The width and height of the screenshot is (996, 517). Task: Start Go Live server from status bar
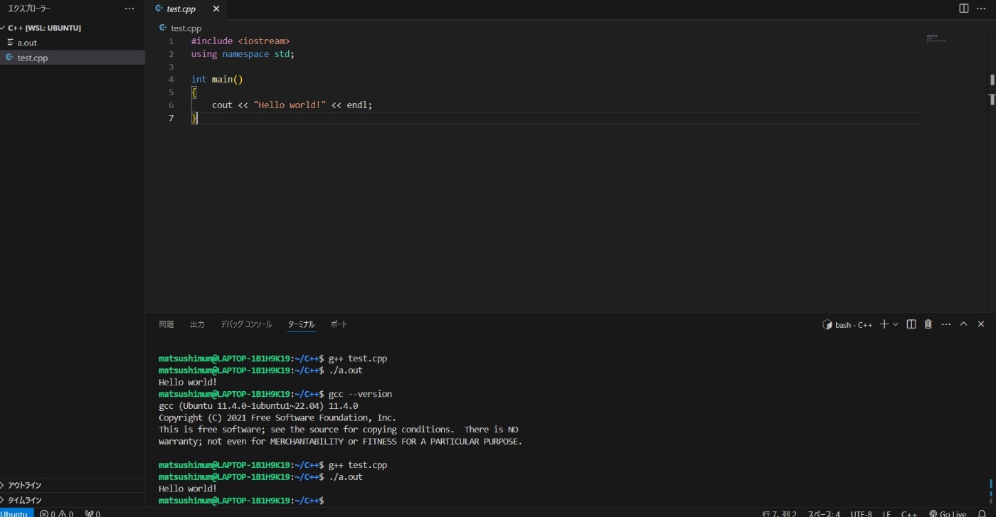coord(947,513)
